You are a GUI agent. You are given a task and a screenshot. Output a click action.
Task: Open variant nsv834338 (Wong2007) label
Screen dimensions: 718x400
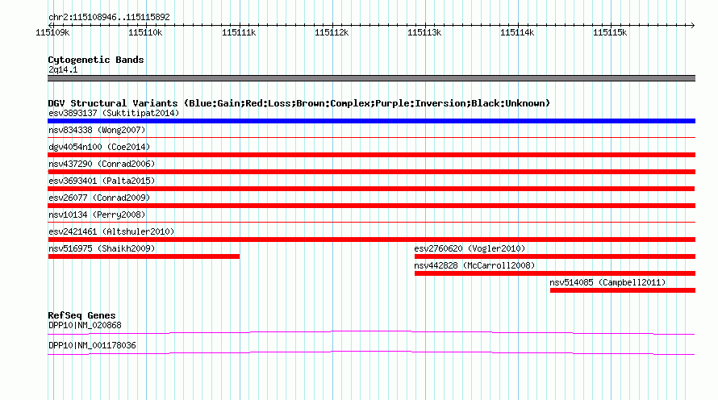coord(97,130)
